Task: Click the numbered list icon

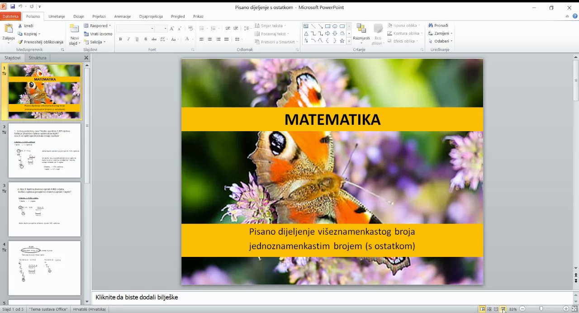Action: click(x=213, y=28)
